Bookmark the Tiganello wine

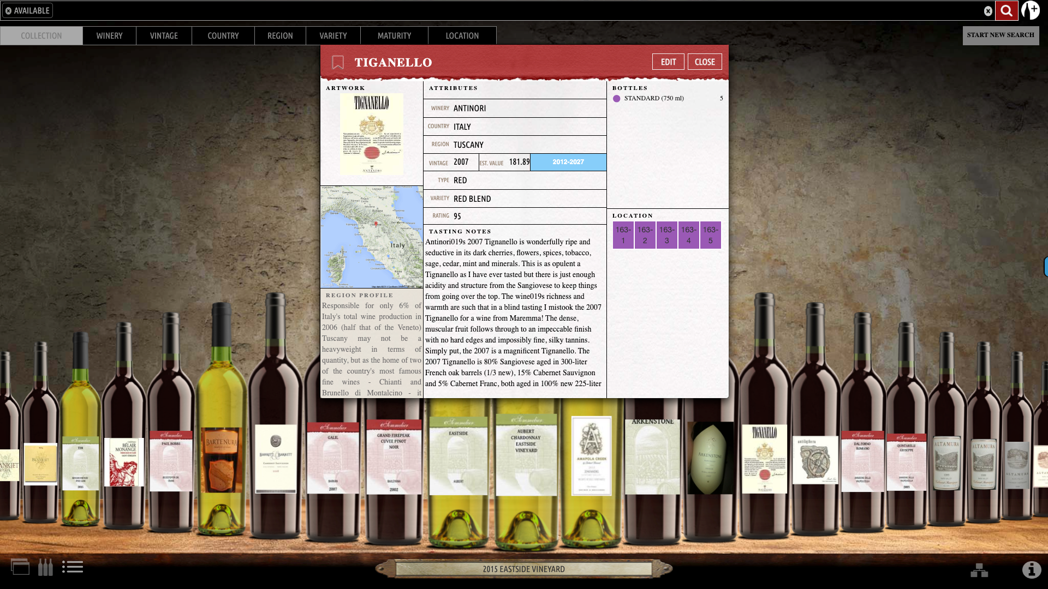click(x=338, y=62)
